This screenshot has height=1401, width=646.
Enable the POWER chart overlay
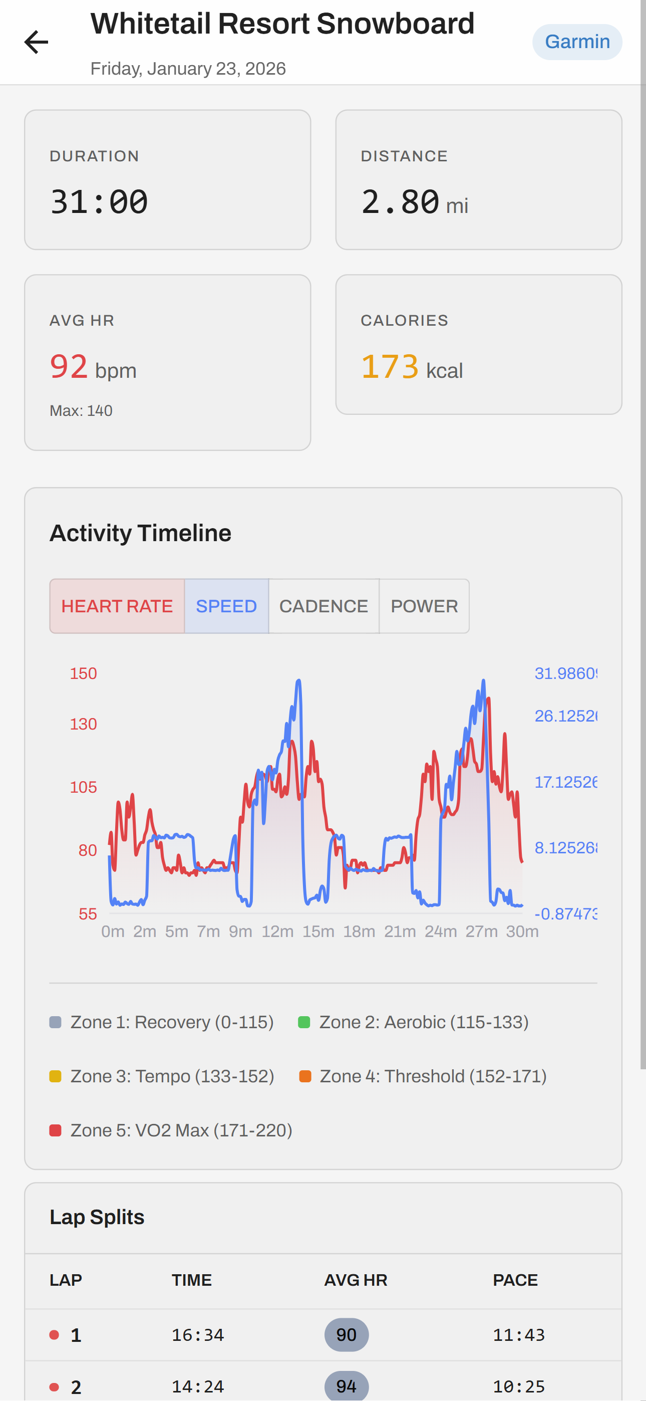tap(424, 606)
